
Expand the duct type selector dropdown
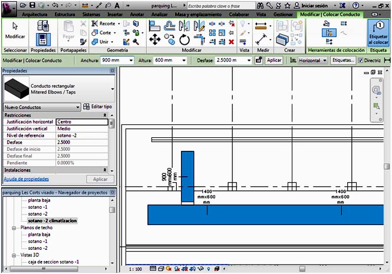pos(112,90)
